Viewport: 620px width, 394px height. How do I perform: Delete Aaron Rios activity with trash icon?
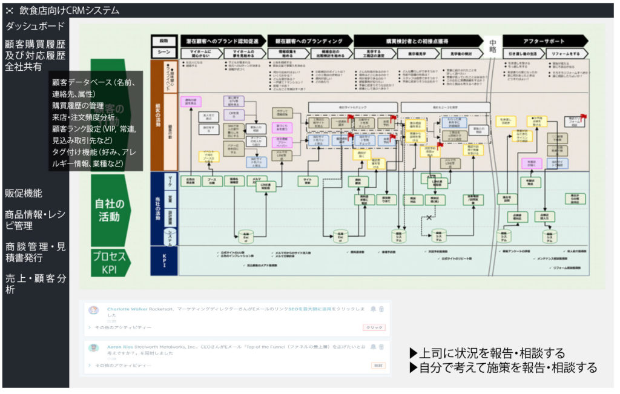[x=381, y=347]
